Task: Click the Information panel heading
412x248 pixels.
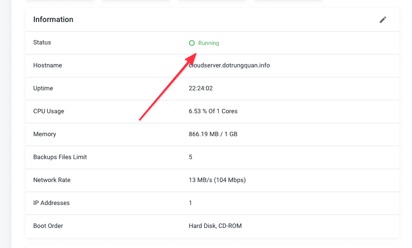Action: (x=53, y=20)
